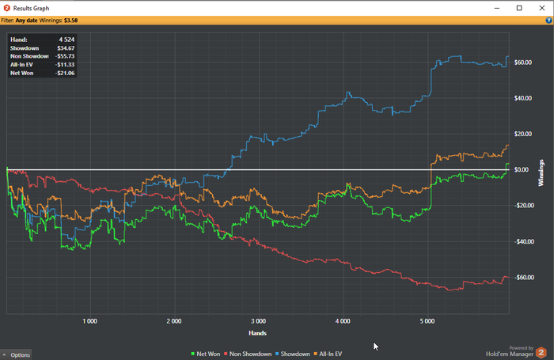Click the Results Graph window title icon

pyautogui.click(x=6, y=8)
